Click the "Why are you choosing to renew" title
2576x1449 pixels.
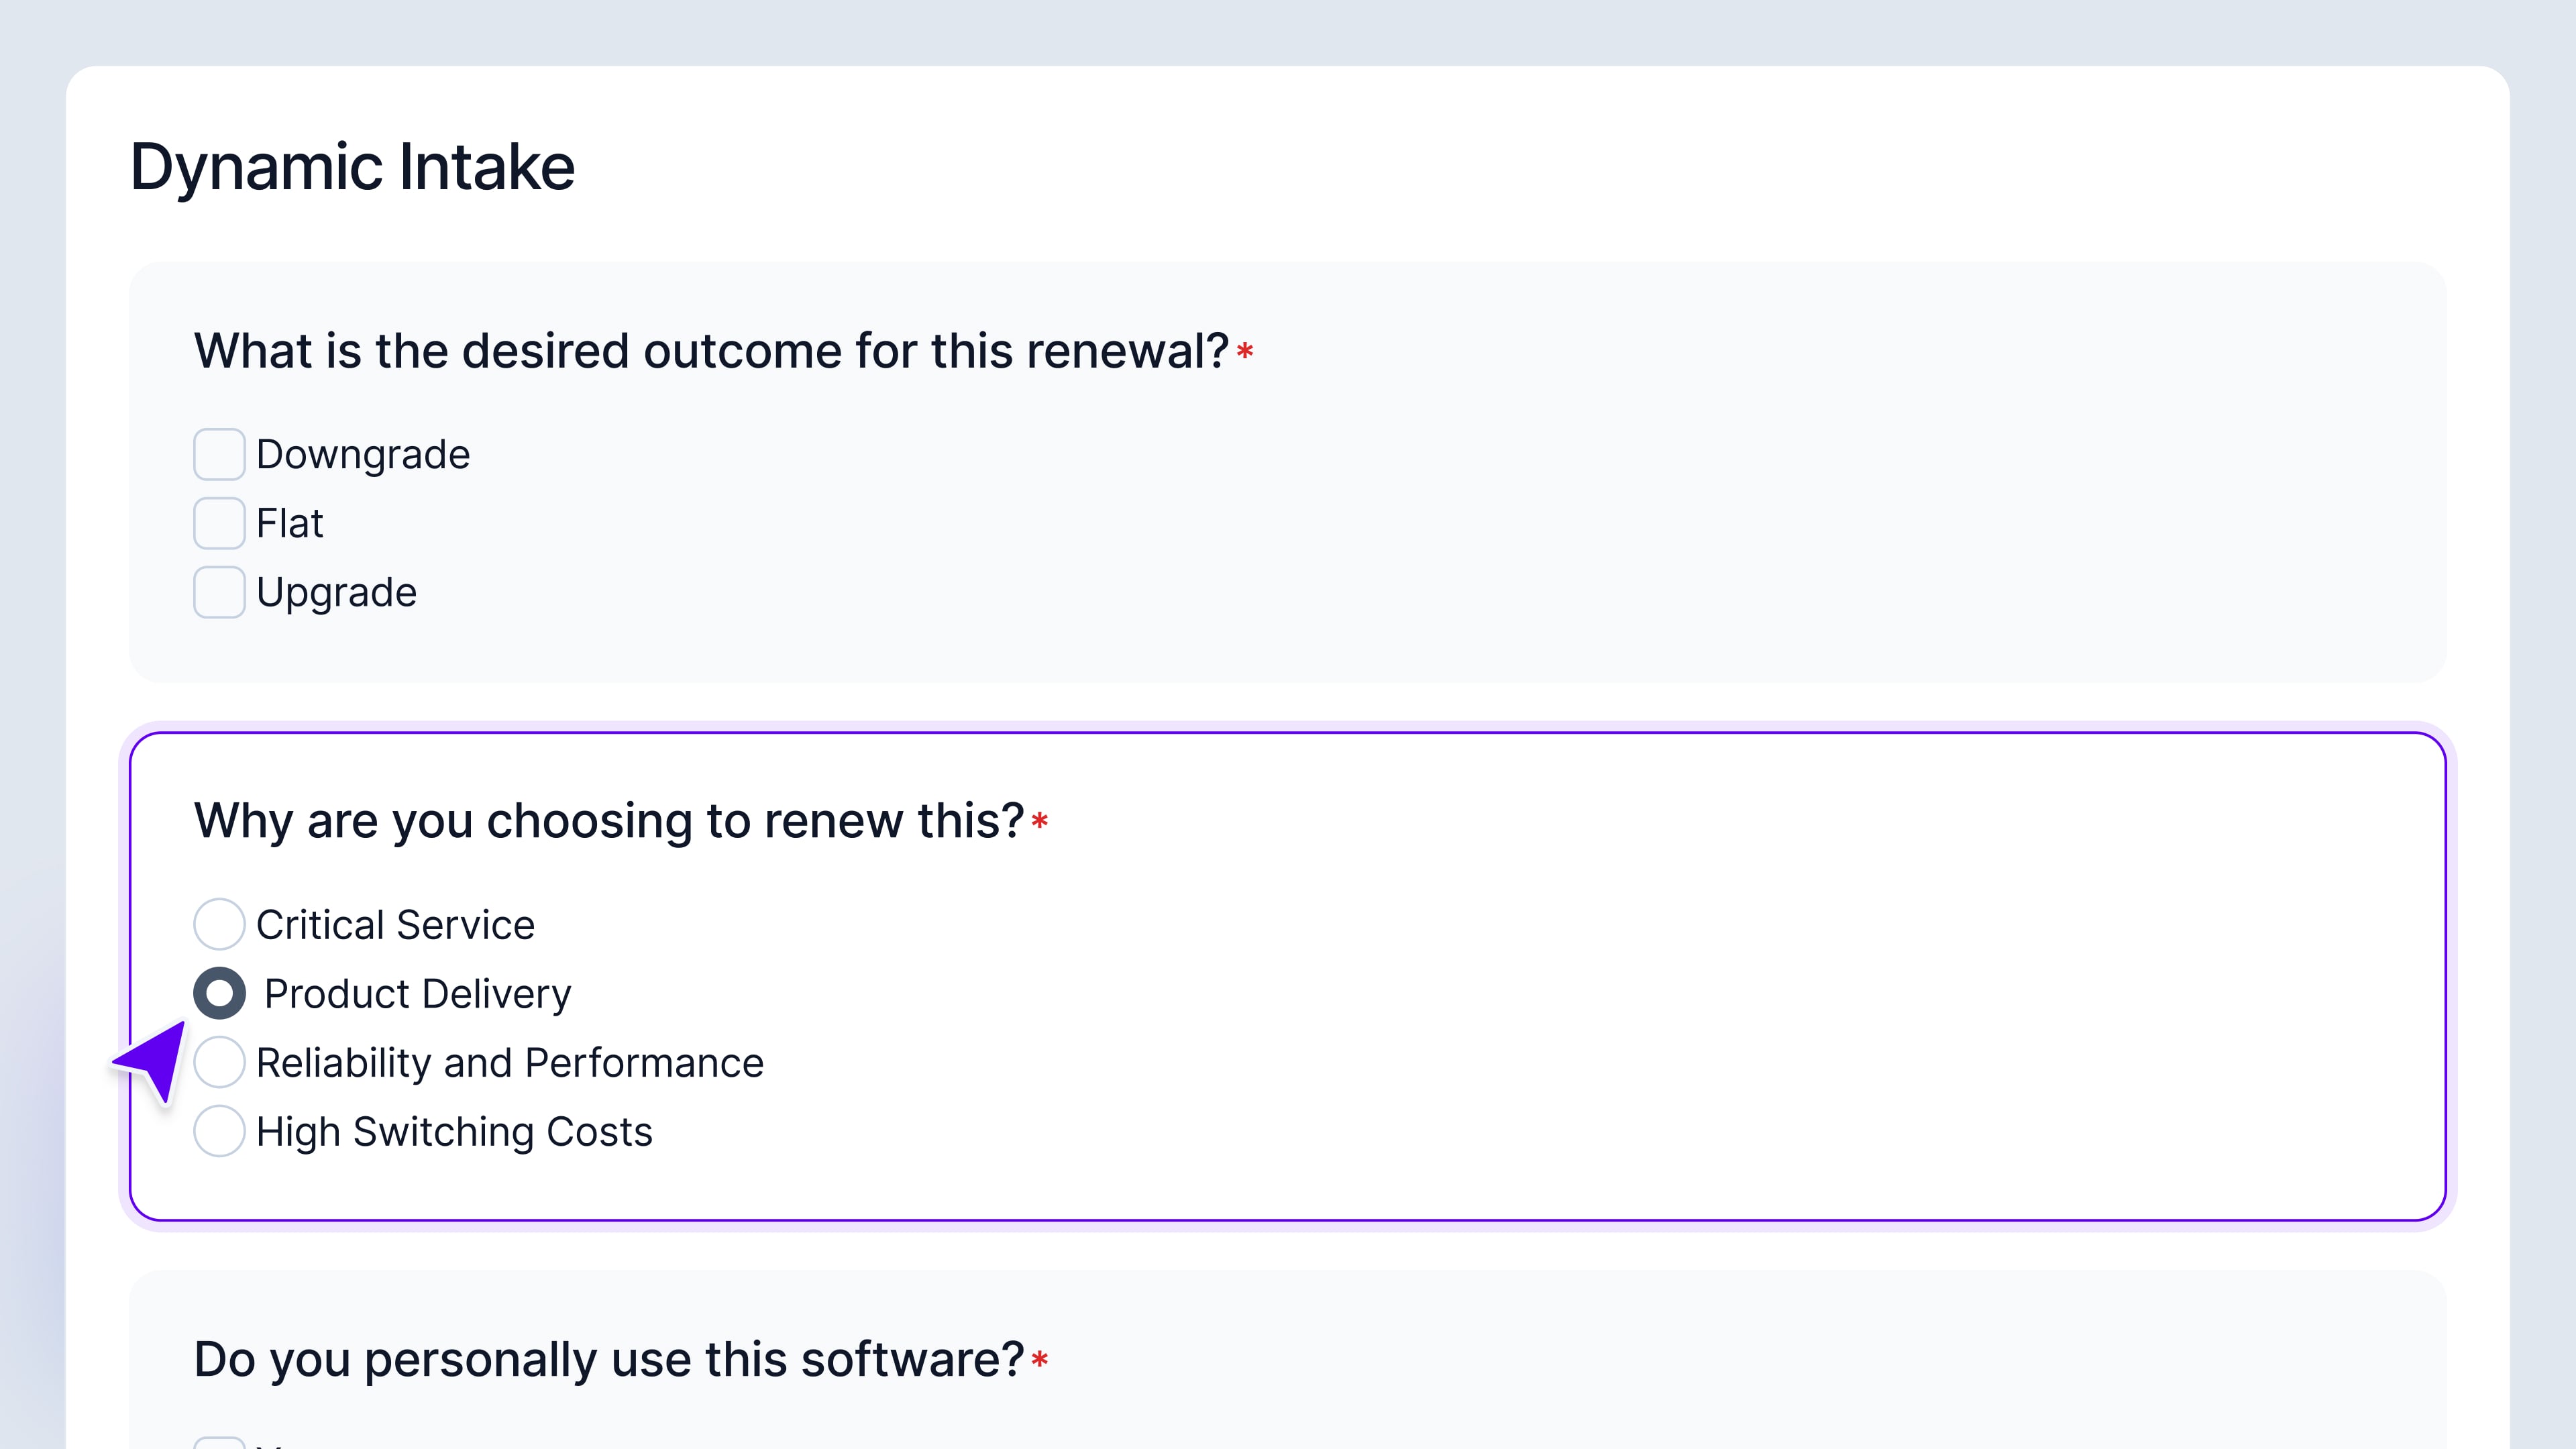[608, 821]
